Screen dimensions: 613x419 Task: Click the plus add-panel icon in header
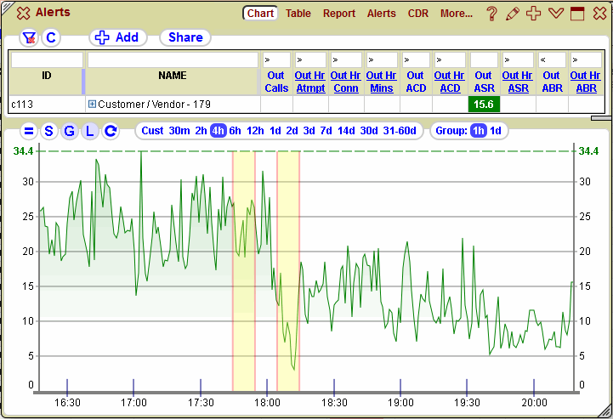pyautogui.click(x=534, y=14)
